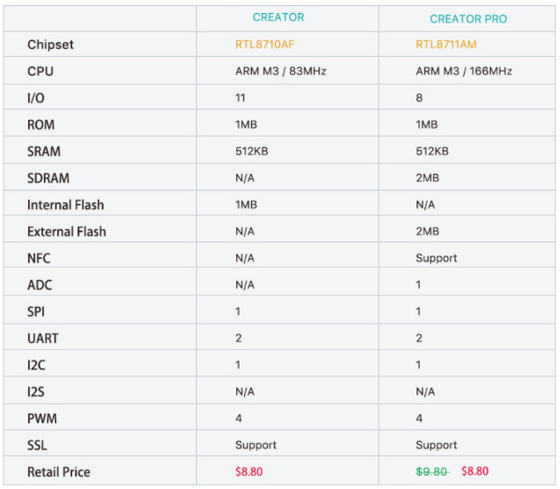The width and height of the screenshot is (560, 489).
Task: Click the SDRAM row label
Action: 48,178
